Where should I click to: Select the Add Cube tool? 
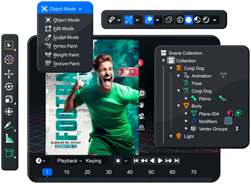coord(9,153)
